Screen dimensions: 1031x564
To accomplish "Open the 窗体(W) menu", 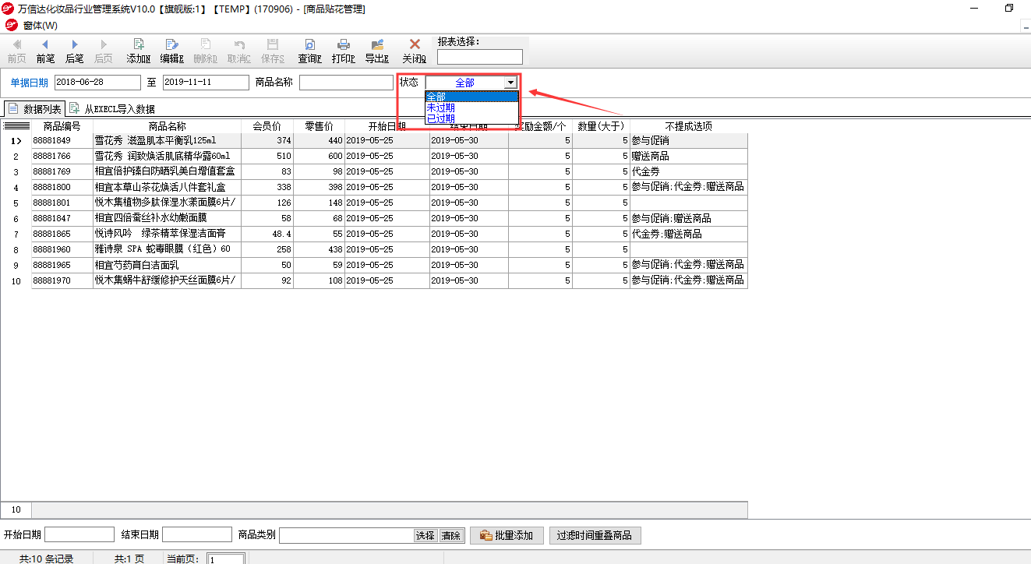I will [x=40, y=26].
